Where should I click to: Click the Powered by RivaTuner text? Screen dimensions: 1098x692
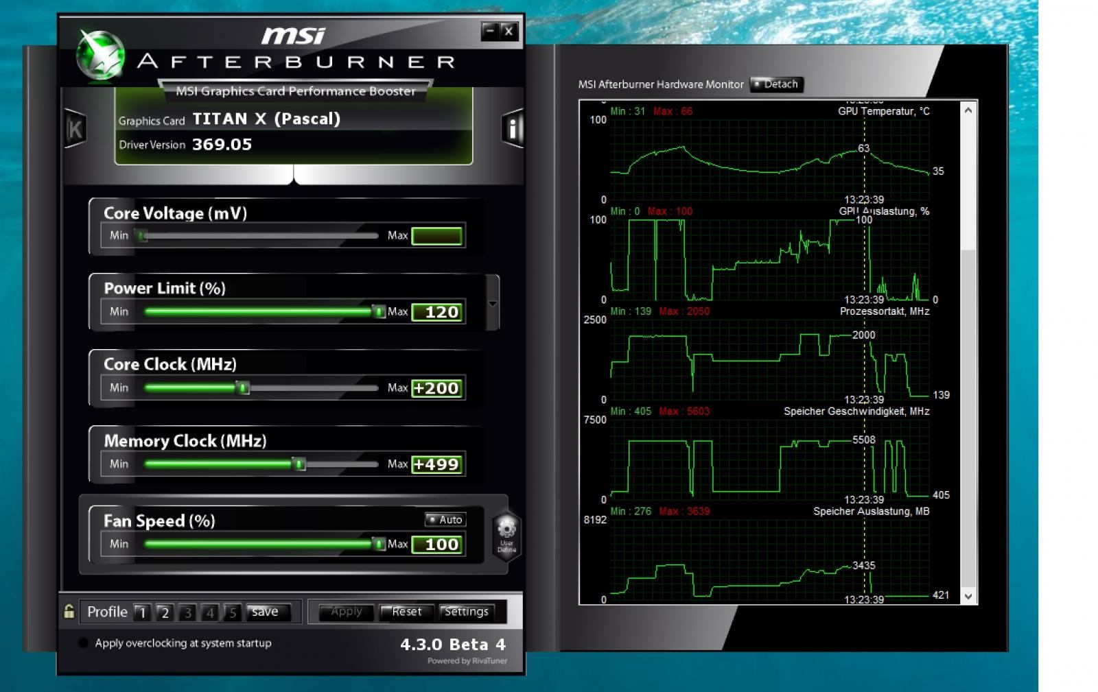467,661
